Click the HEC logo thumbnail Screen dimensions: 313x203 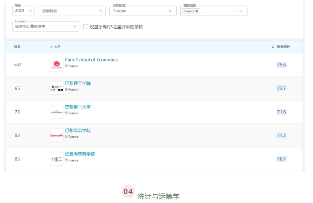[57, 159]
